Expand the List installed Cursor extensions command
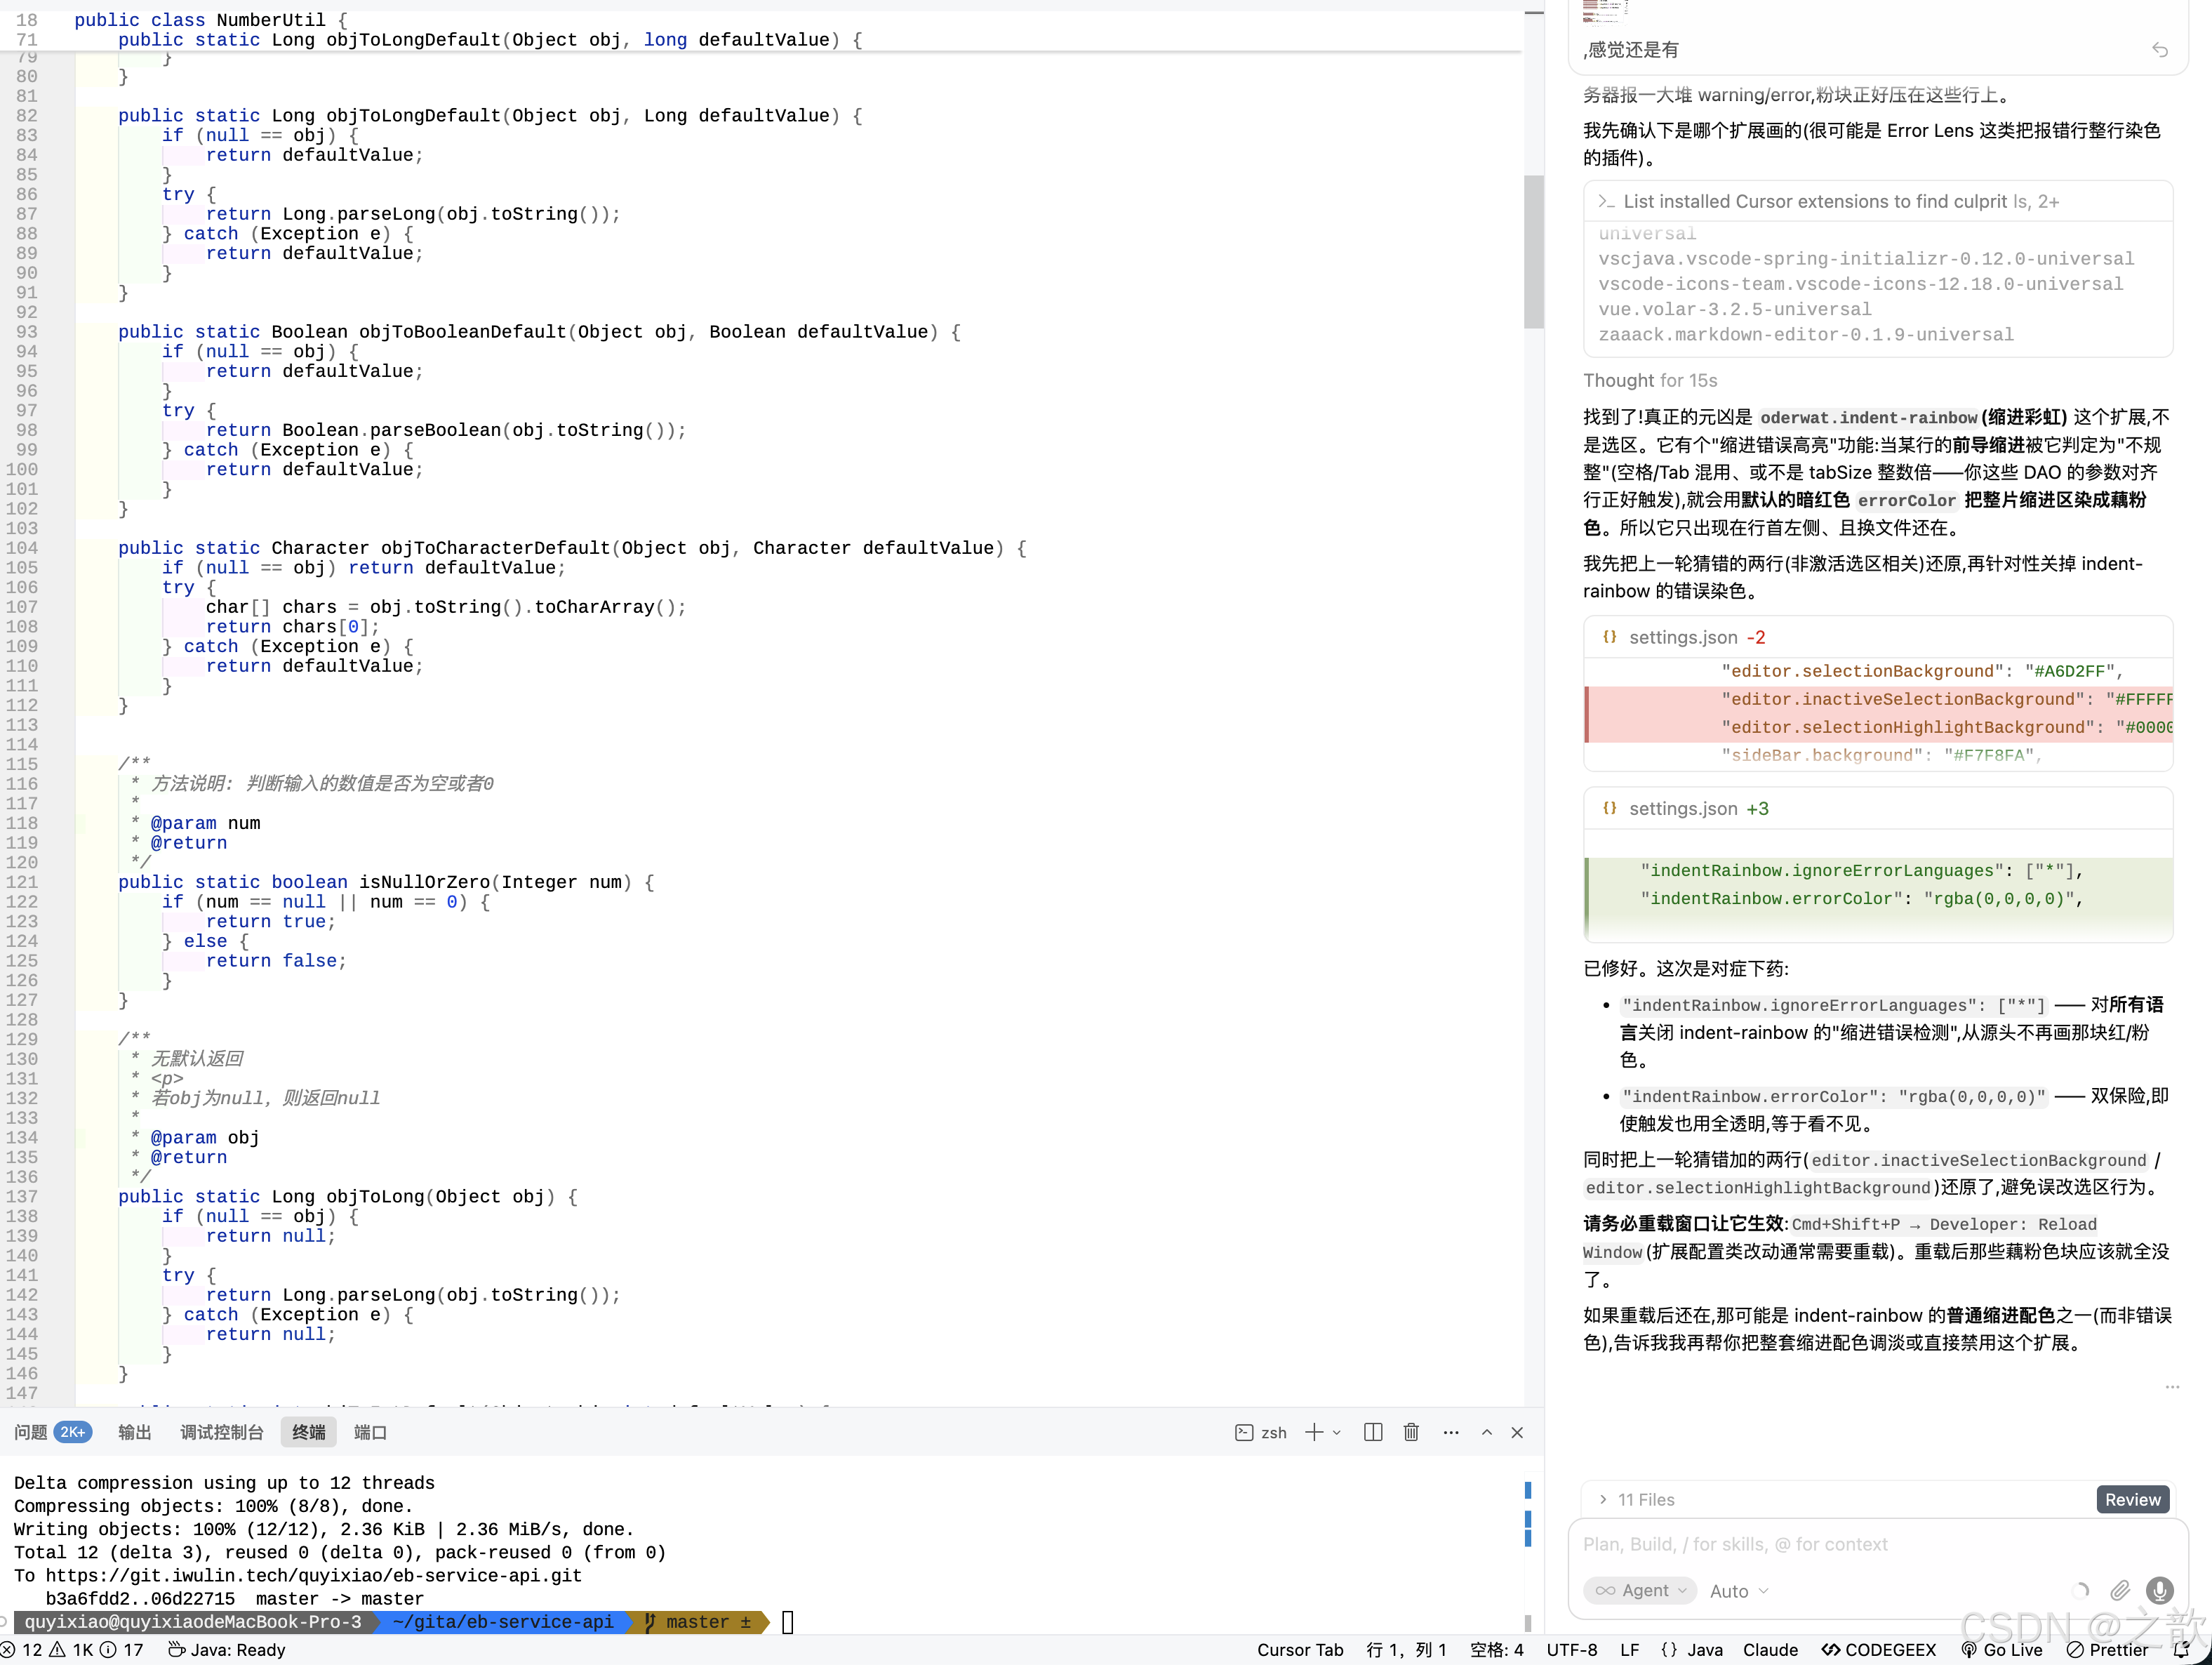Screen dimensions: 2212x1665 click(x=1878, y=201)
